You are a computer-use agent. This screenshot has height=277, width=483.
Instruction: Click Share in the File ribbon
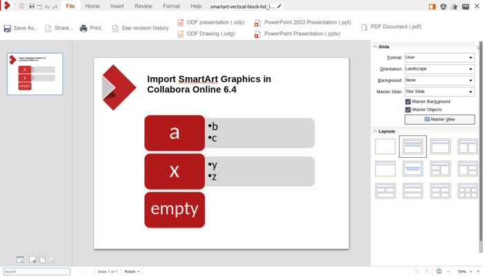[x=59, y=28]
